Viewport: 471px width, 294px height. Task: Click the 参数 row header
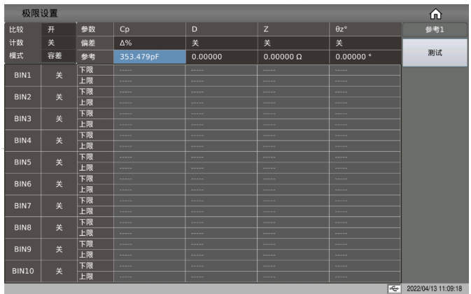pos(95,29)
